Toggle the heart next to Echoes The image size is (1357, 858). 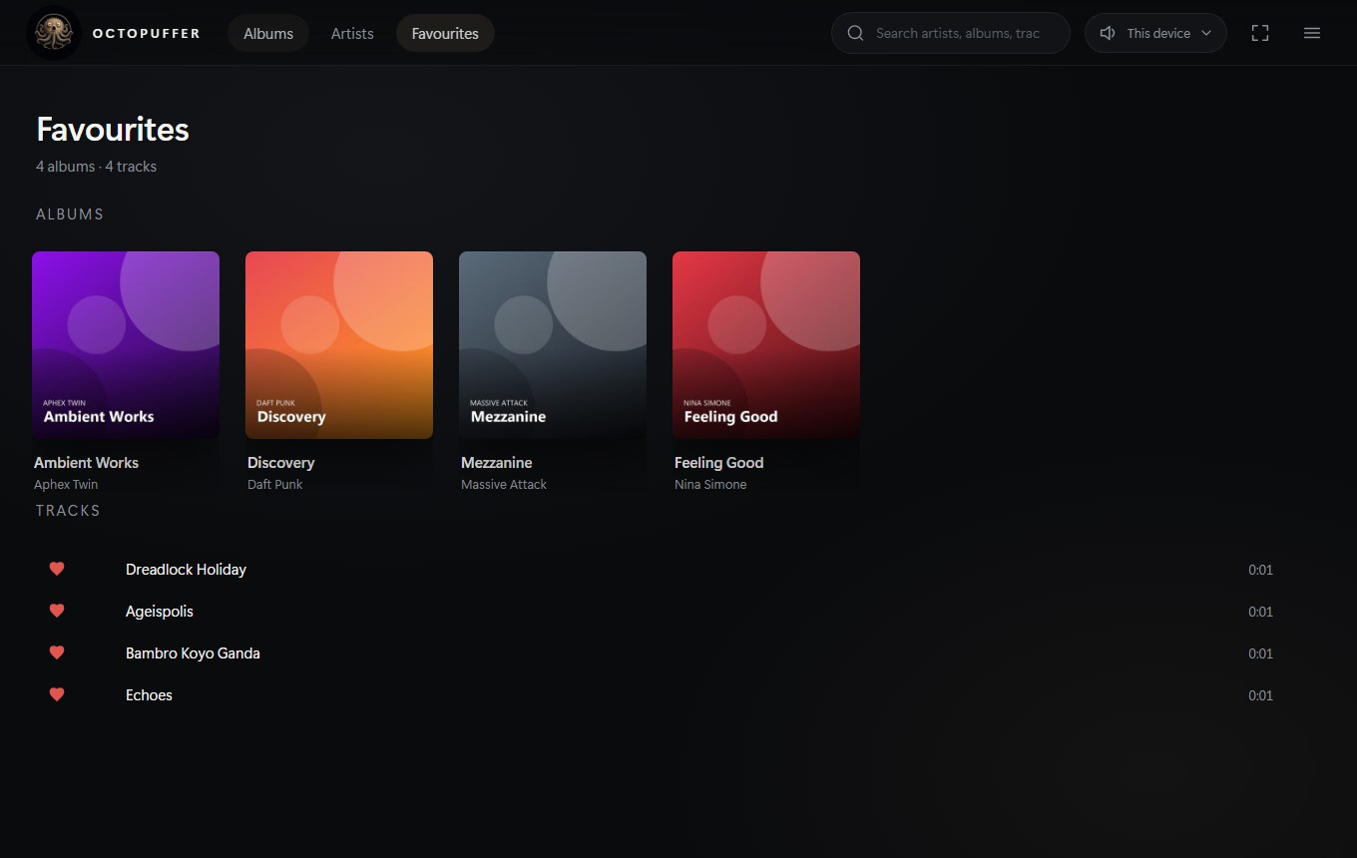tap(57, 694)
